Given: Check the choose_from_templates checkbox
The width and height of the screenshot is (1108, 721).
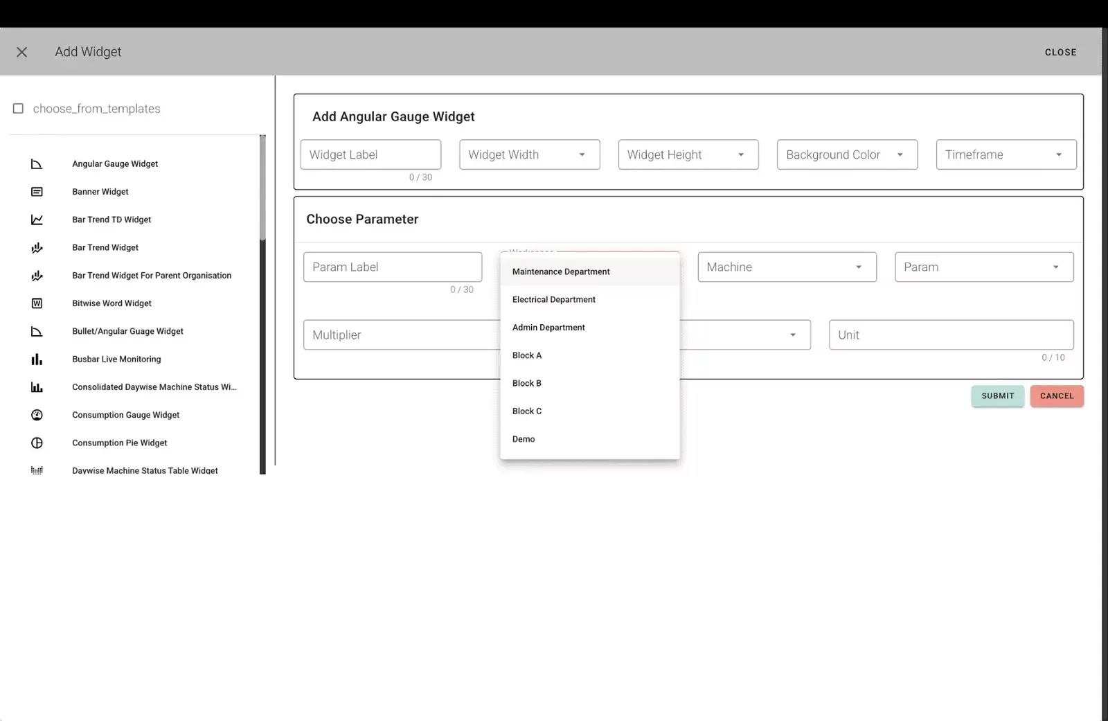Looking at the screenshot, I should tap(18, 108).
